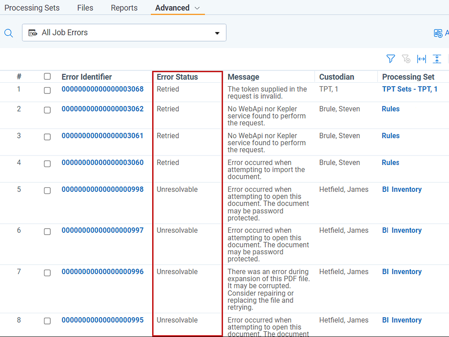Open error 0000000000000003060 link
Image resolution: width=449 pixels, height=337 pixels.
coord(102,163)
